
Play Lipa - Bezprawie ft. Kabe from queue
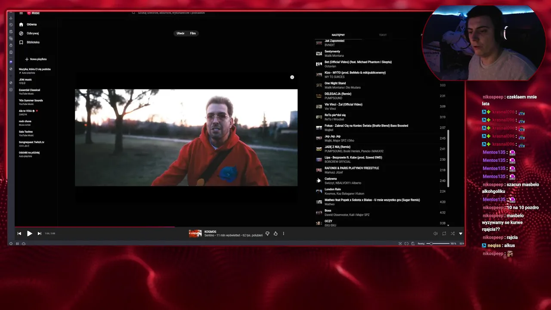381,159
